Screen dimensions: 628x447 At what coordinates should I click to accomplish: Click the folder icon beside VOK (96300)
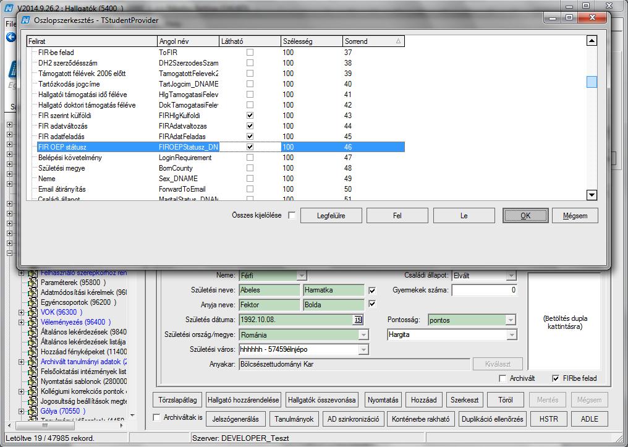coord(32,312)
